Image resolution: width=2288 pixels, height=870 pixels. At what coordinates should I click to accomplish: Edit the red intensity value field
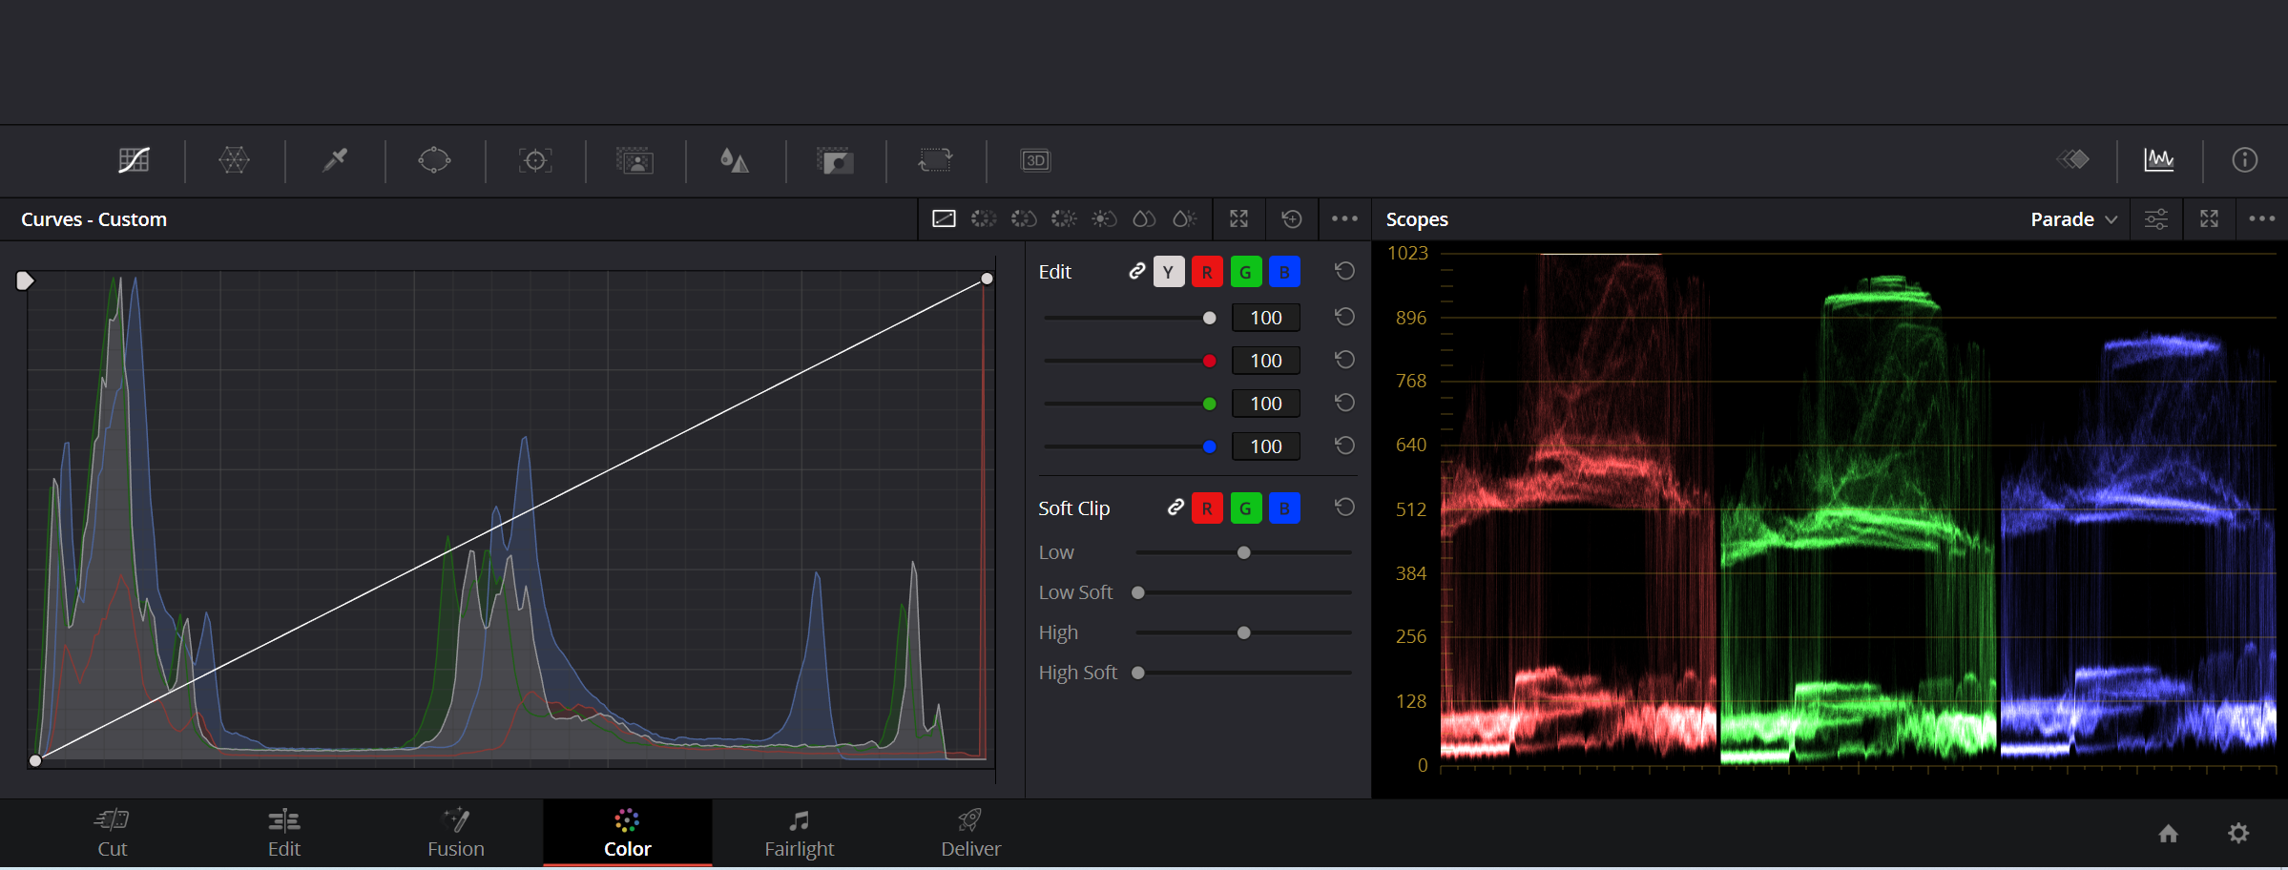pos(1265,361)
